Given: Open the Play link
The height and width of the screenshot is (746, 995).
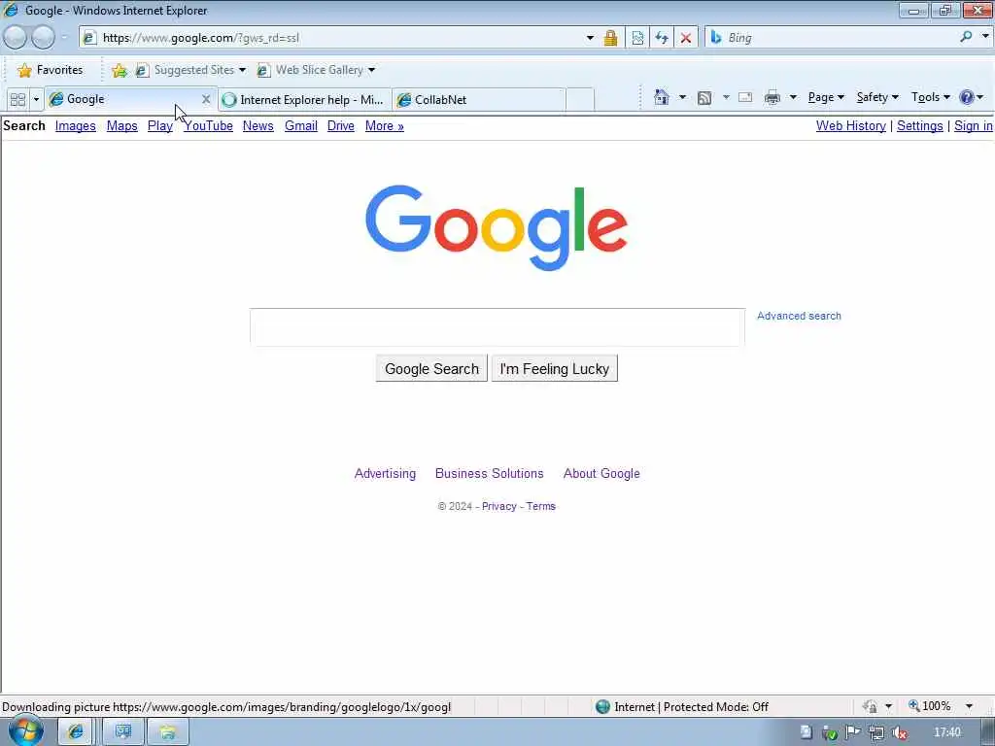Looking at the screenshot, I should pos(160,125).
